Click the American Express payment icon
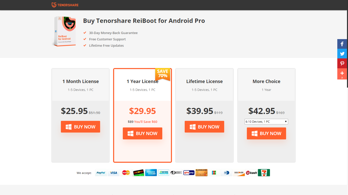The height and width of the screenshot is (195, 348). [x=151, y=173]
